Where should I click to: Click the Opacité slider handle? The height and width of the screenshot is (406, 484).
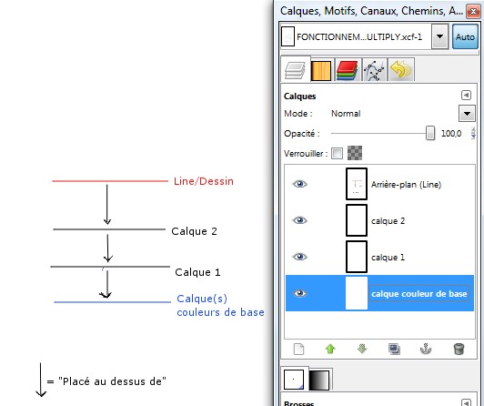(430, 134)
